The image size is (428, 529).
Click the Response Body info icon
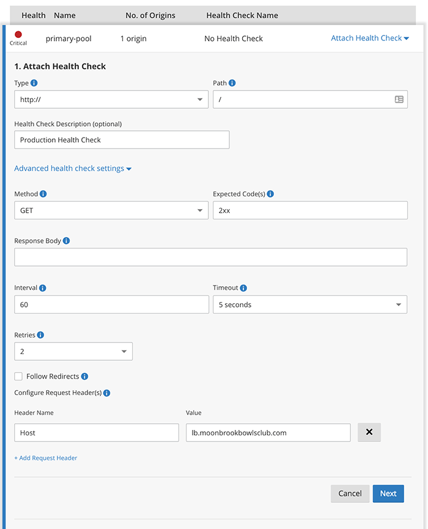[66, 241]
